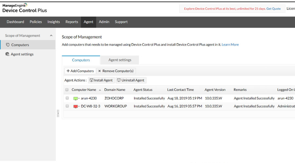295x163 pixels.
Task: Click the Agent settings gear icon
Action: tap(7, 54)
